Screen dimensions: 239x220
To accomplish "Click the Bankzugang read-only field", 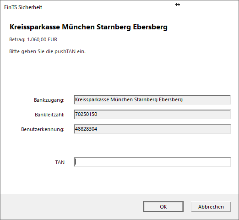I will (152, 99).
